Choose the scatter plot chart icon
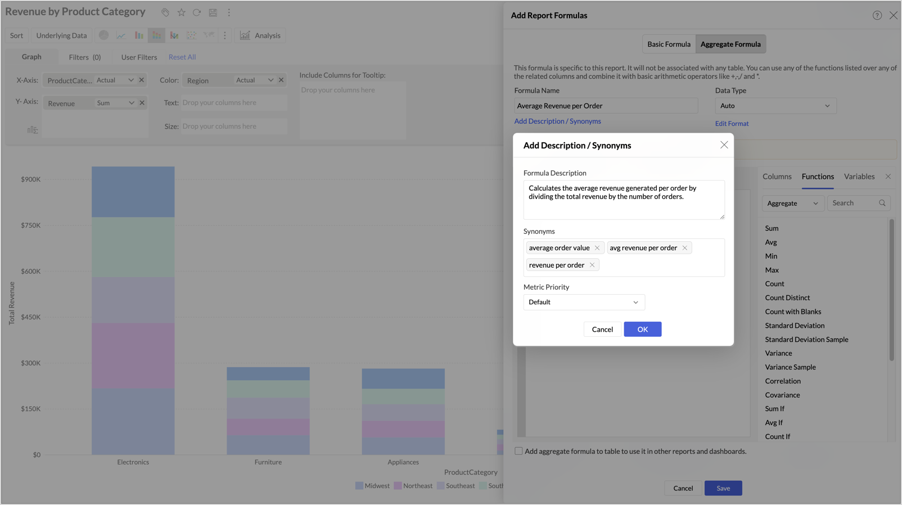The width and height of the screenshot is (902, 505). tap(191, 35)
